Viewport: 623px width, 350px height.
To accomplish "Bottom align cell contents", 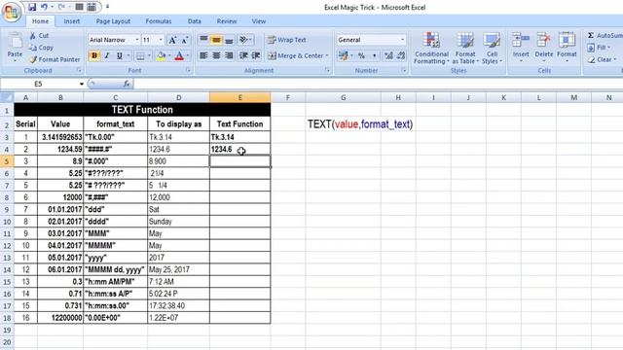I will (229, 40).
